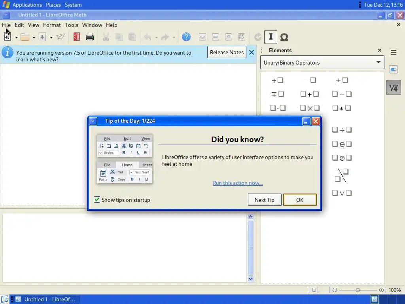Insert the wideslash diagonal element
This screenshot has width=405, height=304.
tap(342, 175)
